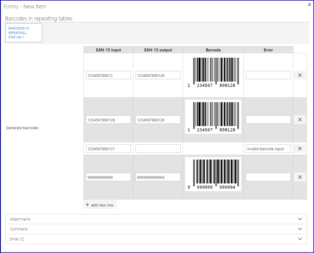The height and width of the screenshot is (253, 314).
Task: Click first row EAN-13 output field 1234567890128
Action: point(158,75)
